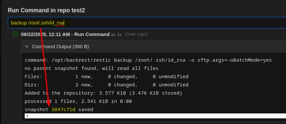Collapse the Command Output chevron
The image size is (286, 124).
tap(27, 46)
